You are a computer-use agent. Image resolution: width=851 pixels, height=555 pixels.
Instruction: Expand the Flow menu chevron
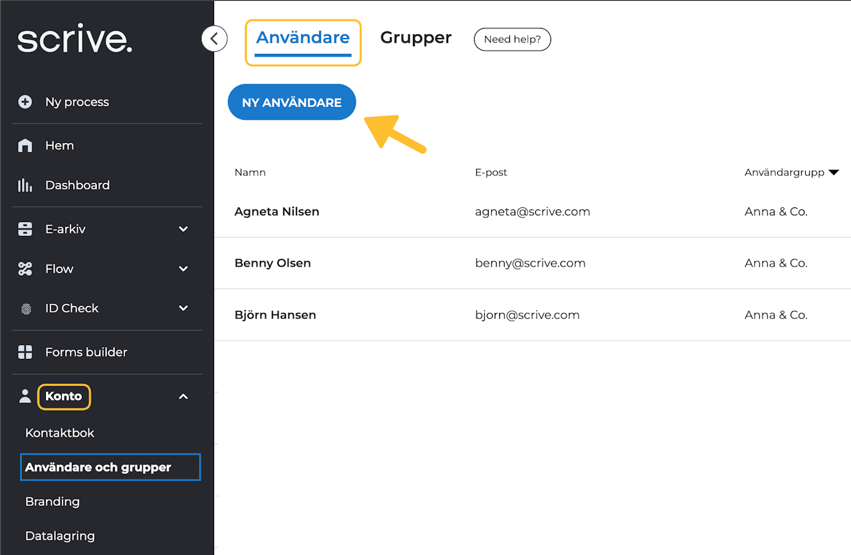[x=183, y=269]
